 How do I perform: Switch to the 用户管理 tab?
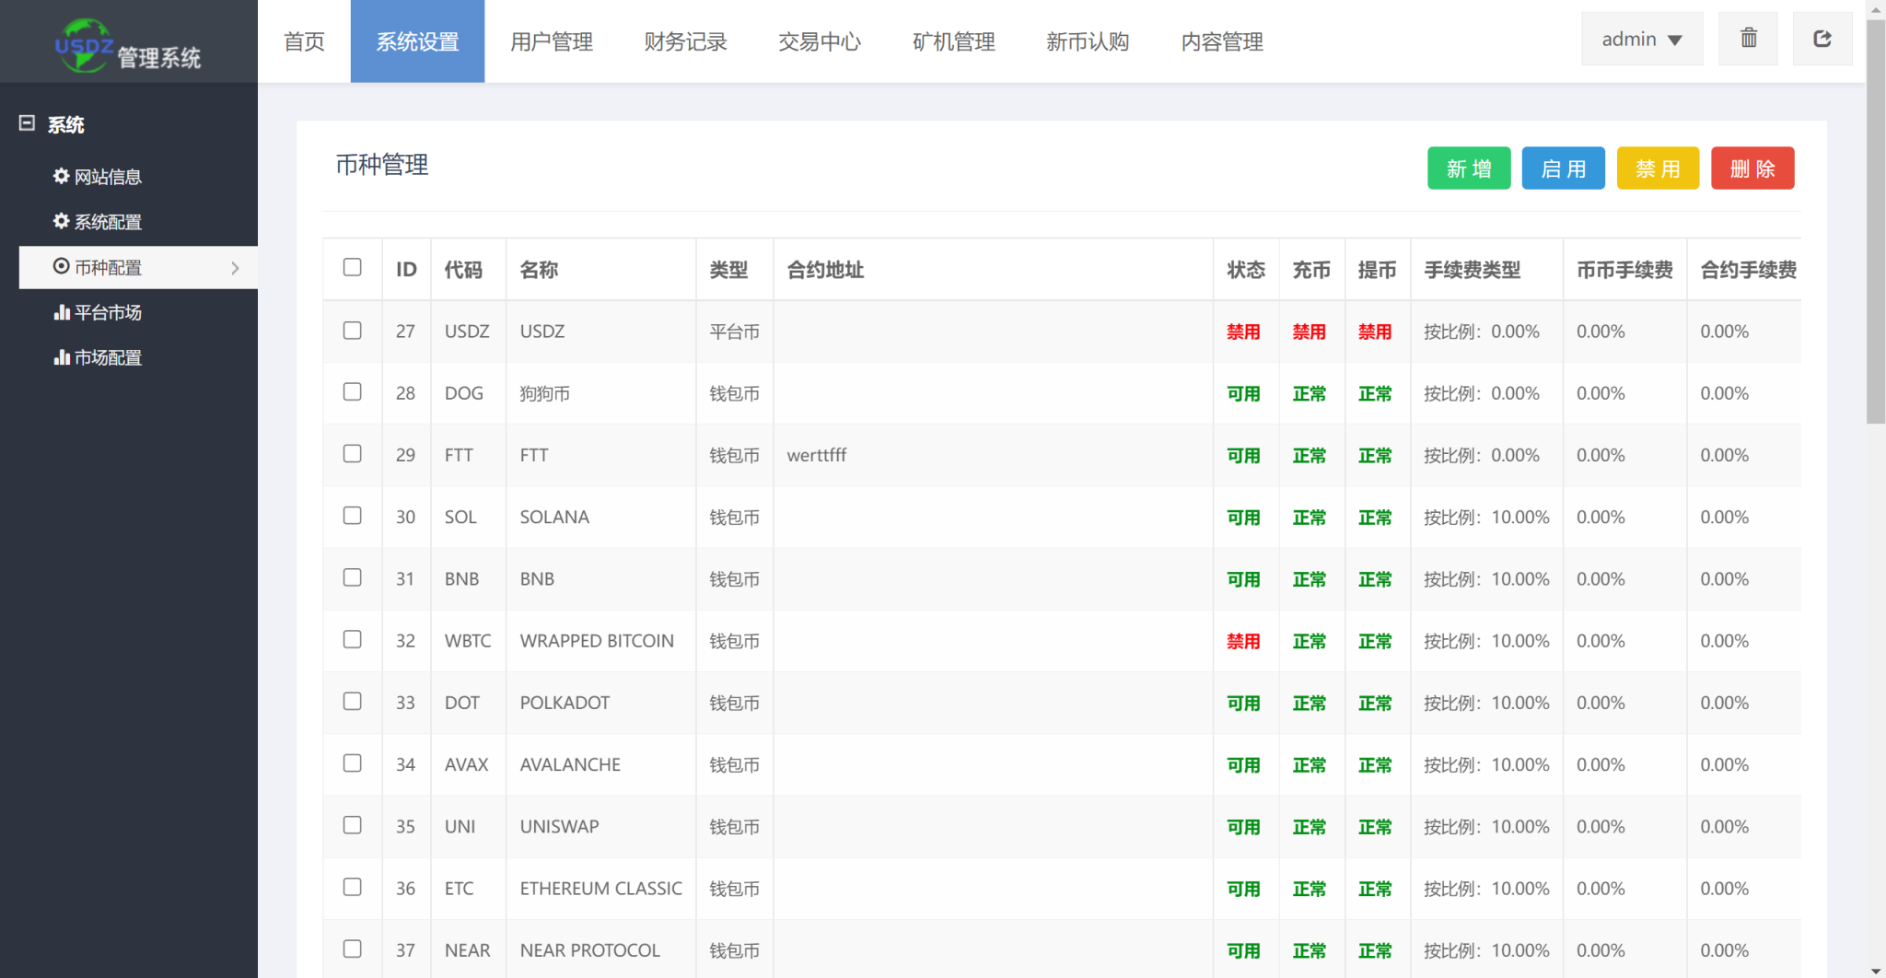tap(551, 41)
